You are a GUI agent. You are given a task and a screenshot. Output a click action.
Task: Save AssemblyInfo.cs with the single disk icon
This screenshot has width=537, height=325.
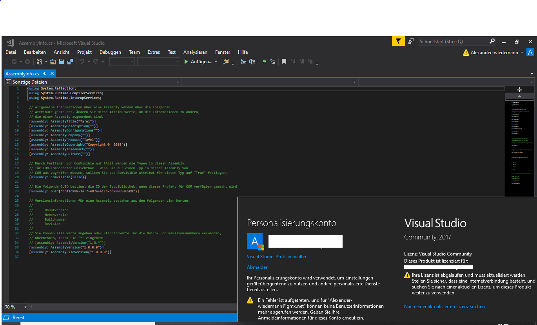point(62,62)
